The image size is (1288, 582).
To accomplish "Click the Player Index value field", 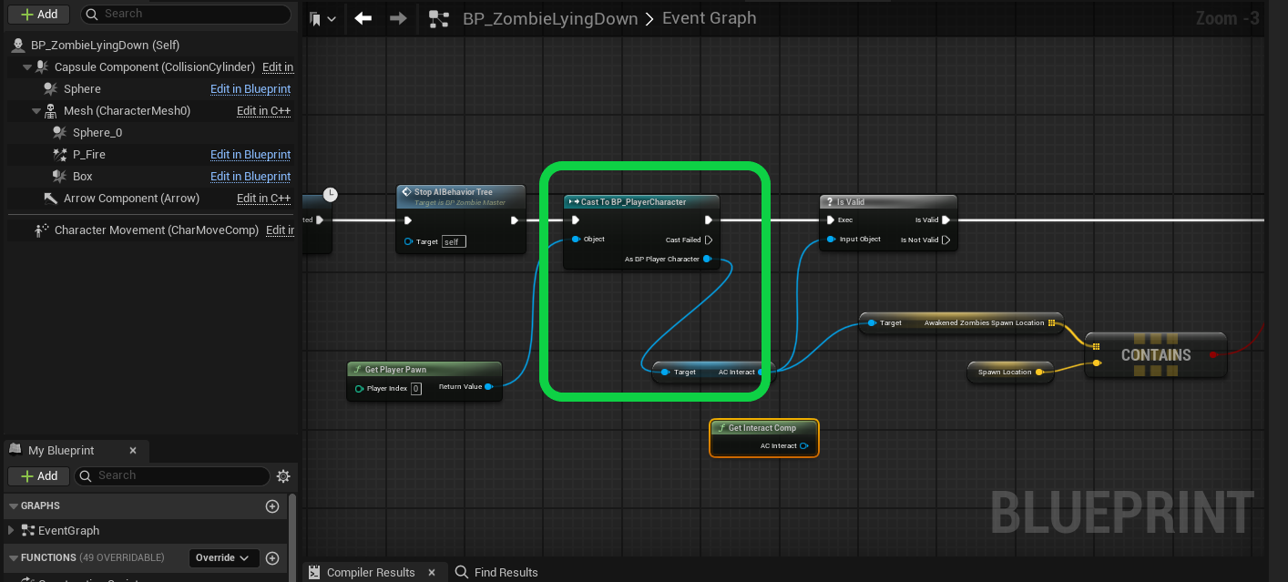I will (415, 389).
